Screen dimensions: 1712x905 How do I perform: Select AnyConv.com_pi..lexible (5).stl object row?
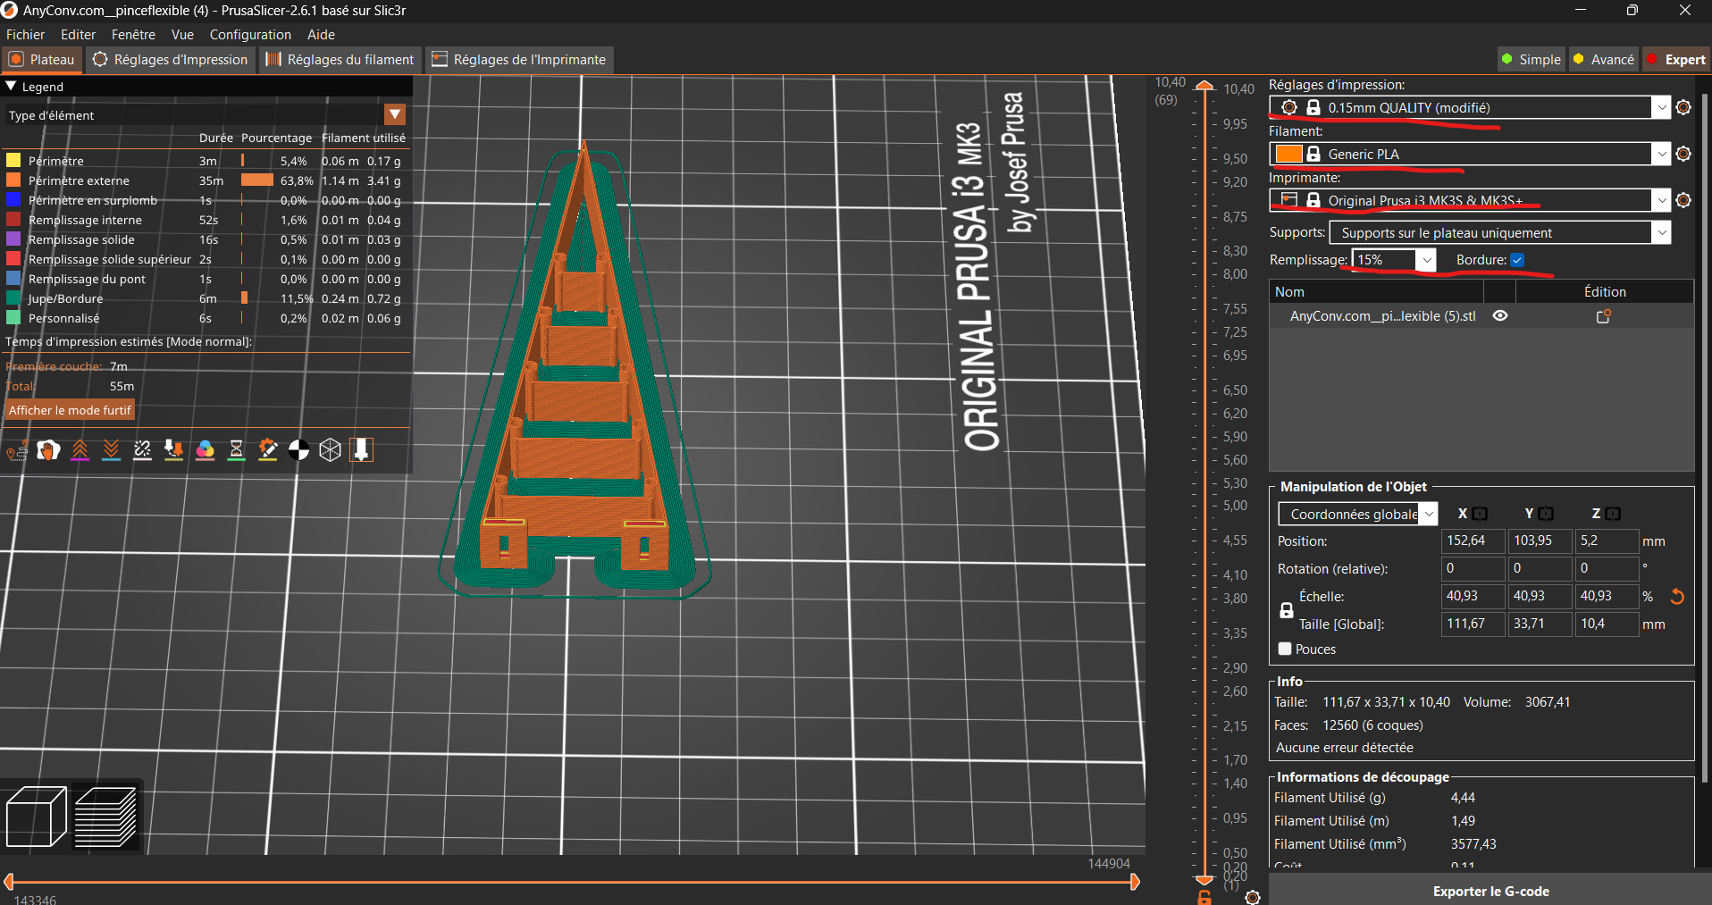(1481, 316)
